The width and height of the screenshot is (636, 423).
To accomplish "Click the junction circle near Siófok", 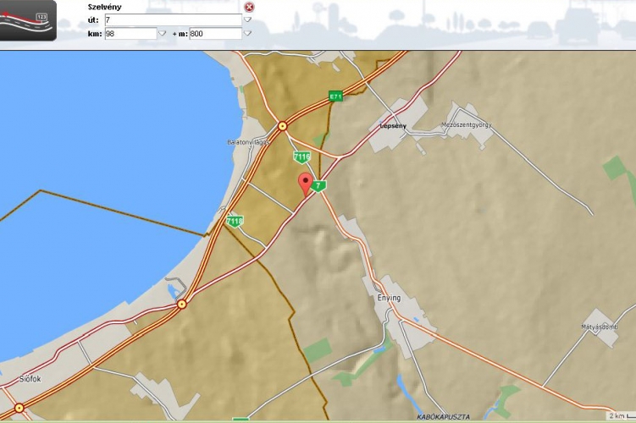I will point(19,408).
